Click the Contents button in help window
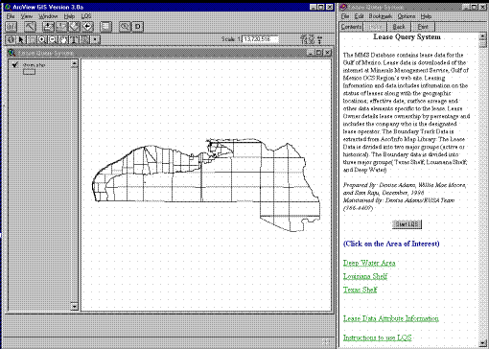 point(351,27)
